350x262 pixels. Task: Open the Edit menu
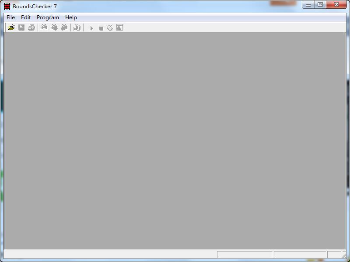(x=26, y=17)
